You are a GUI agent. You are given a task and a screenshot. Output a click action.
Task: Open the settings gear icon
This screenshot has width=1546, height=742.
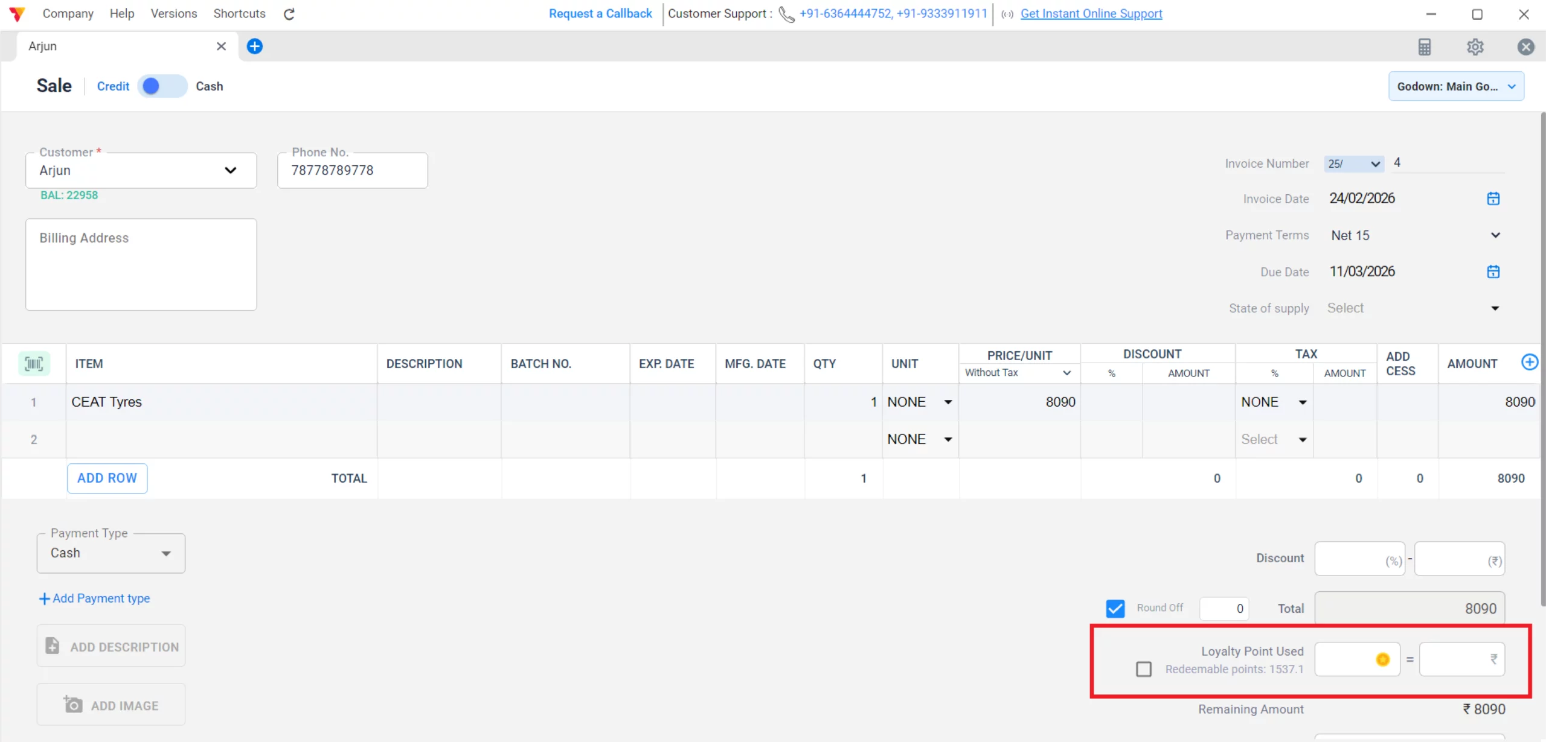[1475, 47]
